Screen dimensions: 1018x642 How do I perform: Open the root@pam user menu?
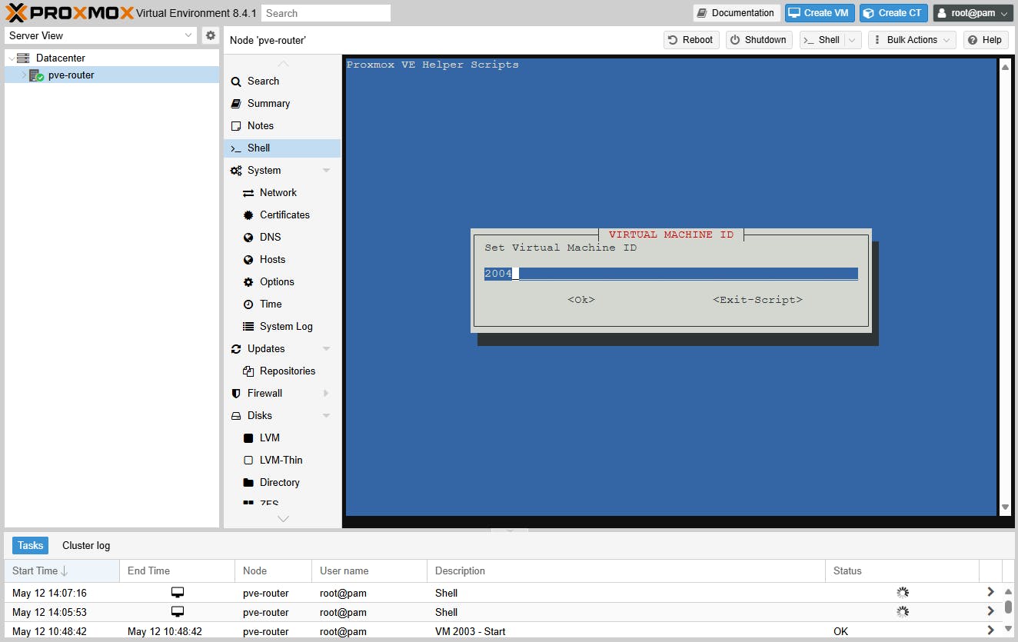coord(972,12)
